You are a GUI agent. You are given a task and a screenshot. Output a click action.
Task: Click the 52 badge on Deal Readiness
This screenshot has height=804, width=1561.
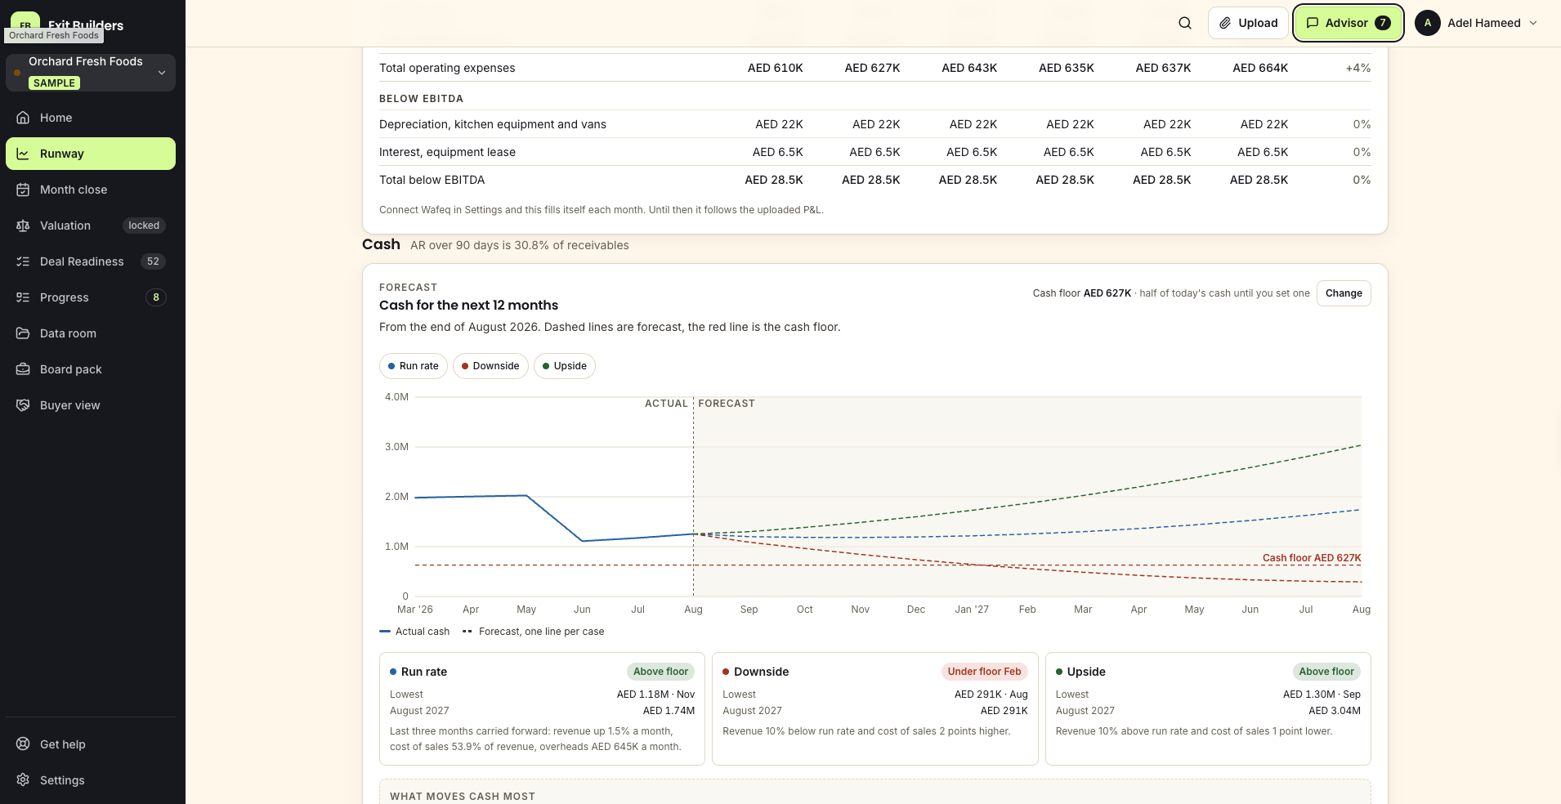click(153, 261)
